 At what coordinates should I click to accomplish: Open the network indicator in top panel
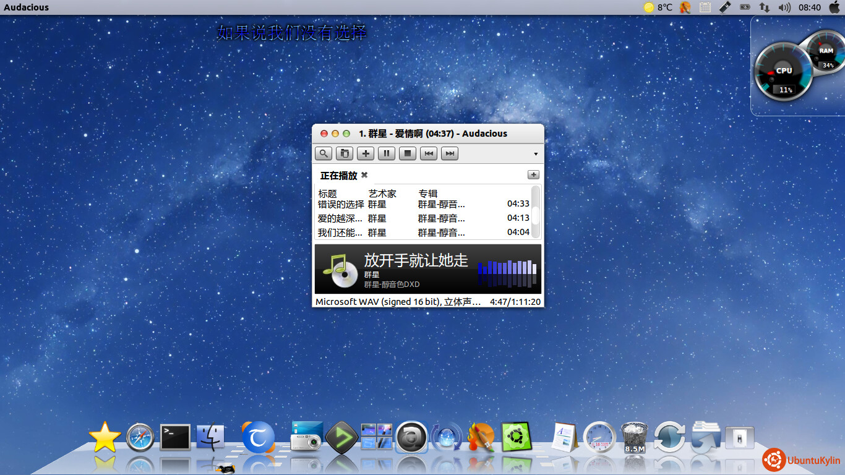click(x=765, y=7)
